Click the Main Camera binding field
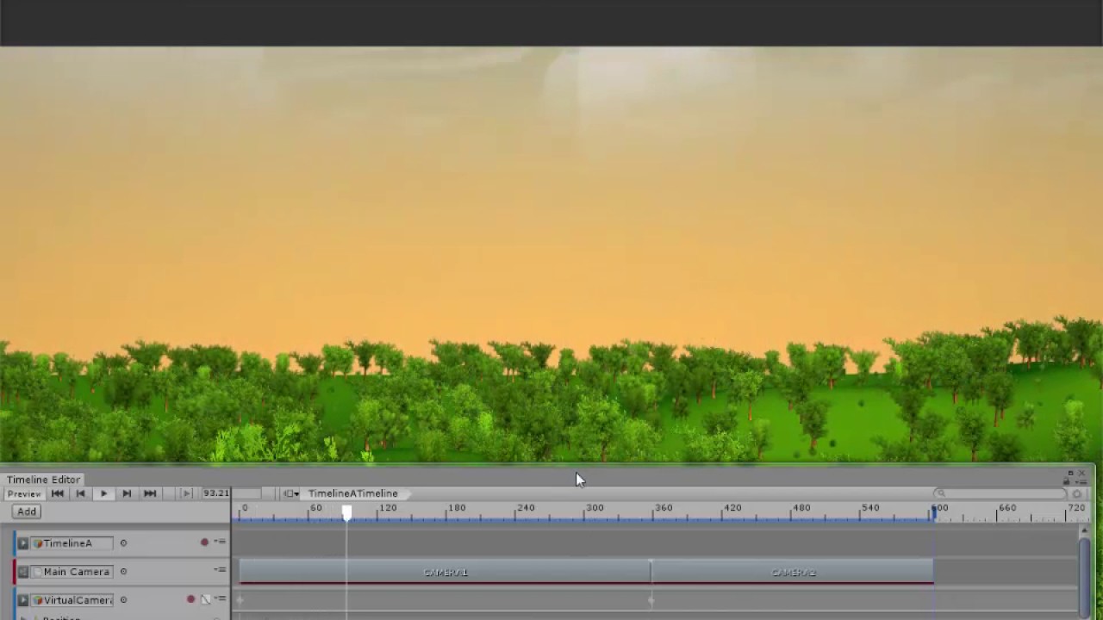This screenshot has width=1103, height=620. 72,572
